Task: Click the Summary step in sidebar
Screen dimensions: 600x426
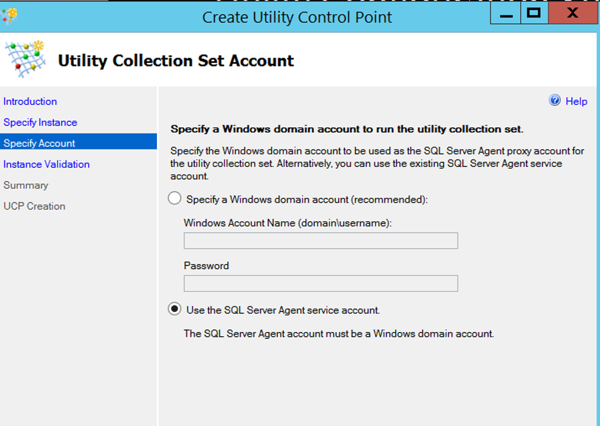Action: click(26, 185)
